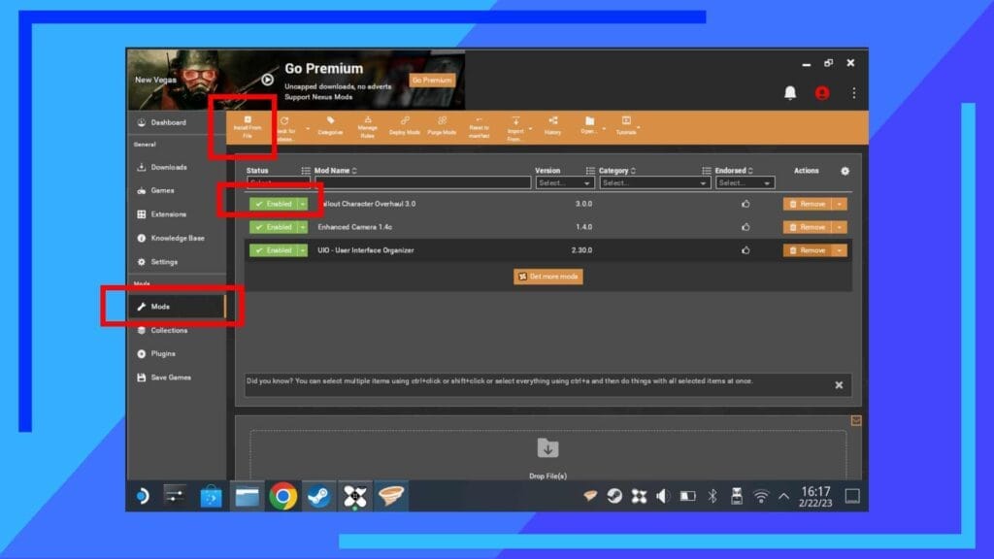Open Categories from the toolbar
Viewport: 994px width, 559px height.
tap(330, 125)
